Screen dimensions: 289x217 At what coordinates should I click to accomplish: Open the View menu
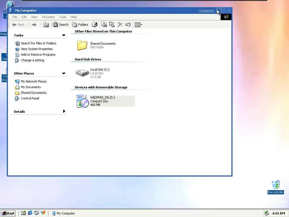click(34, 17)
